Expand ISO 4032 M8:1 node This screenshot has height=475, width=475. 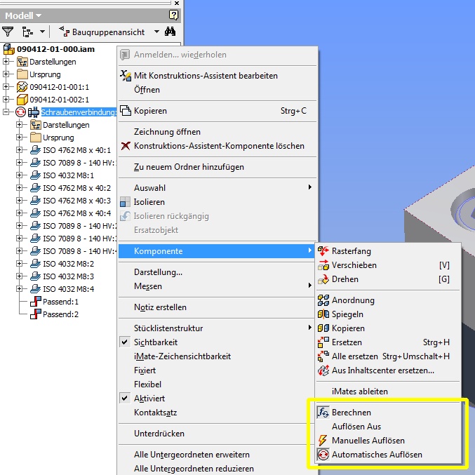pyautogui.click(x=20, y=175)
